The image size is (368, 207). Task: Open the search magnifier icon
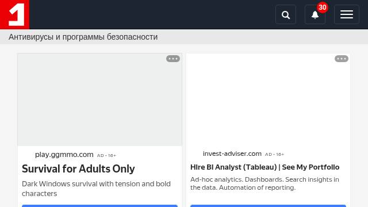point(286,14)
